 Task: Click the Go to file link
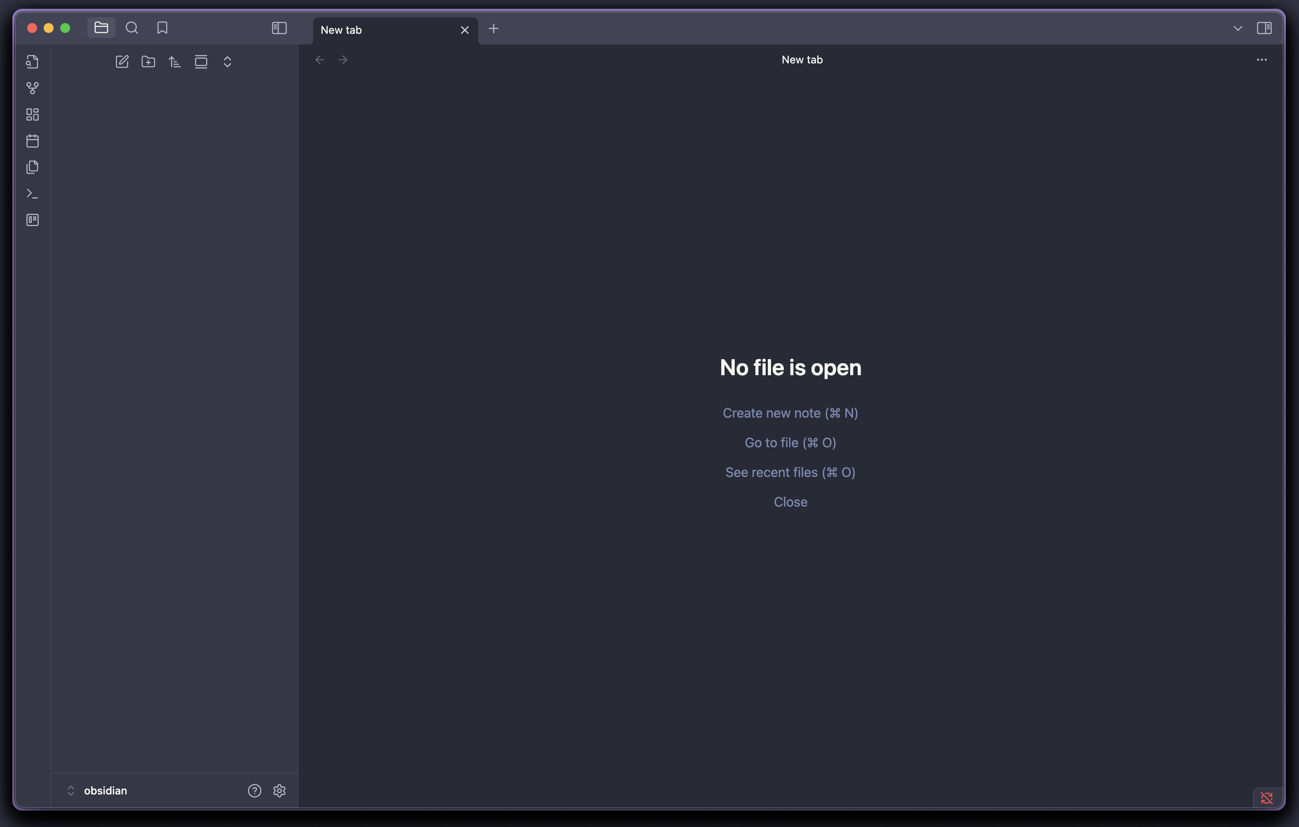(x=790, y=443)
